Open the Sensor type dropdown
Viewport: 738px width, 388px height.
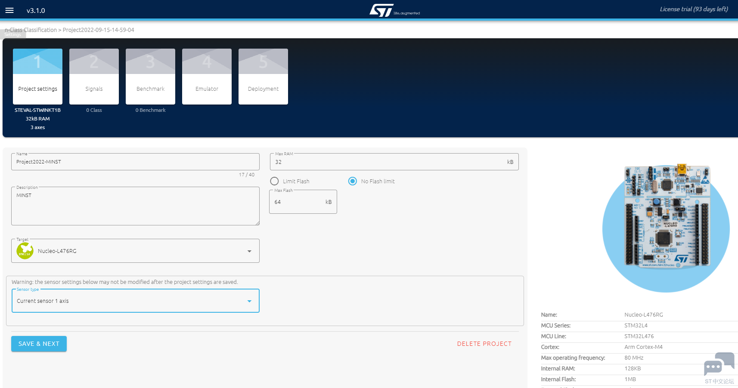coord(135,301)
